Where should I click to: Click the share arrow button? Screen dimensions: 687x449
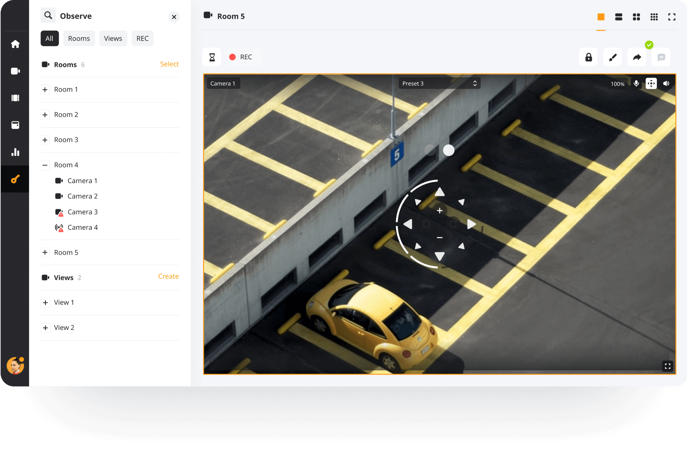pos(637,57)
